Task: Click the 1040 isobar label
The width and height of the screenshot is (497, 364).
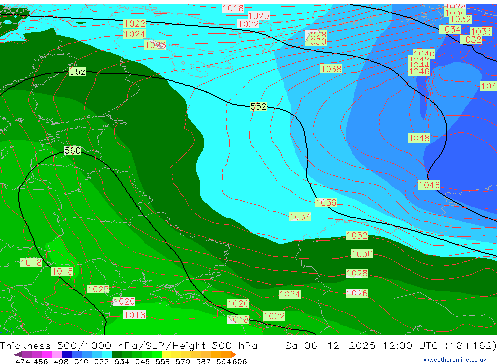Action: point(424,53)
